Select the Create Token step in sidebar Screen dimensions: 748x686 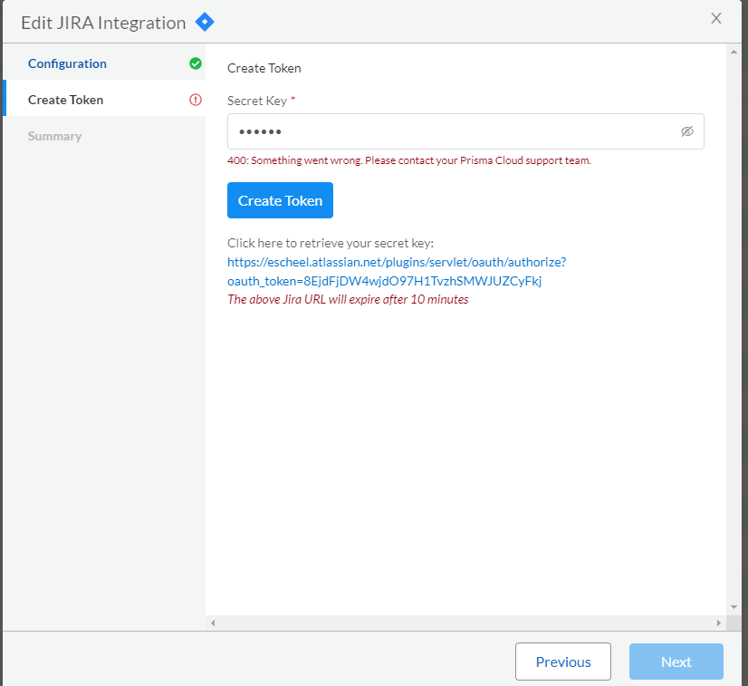tap(65, 100)
